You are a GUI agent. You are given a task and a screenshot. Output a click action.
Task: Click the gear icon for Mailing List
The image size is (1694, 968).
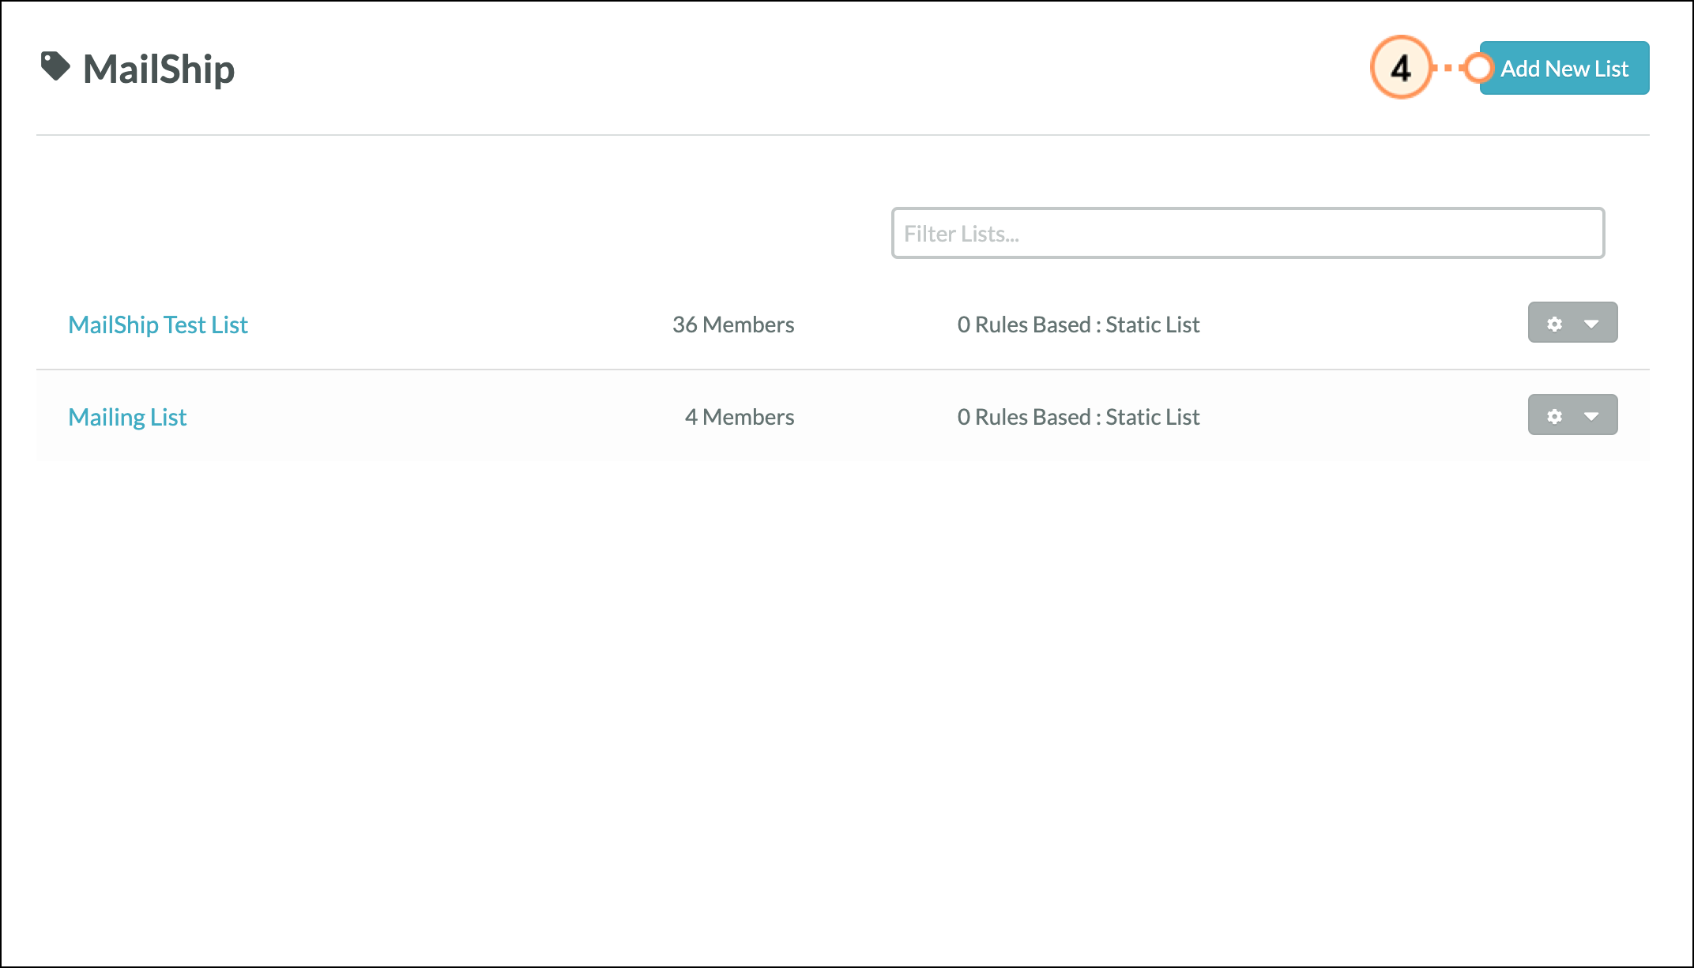tap(1554, 416)
